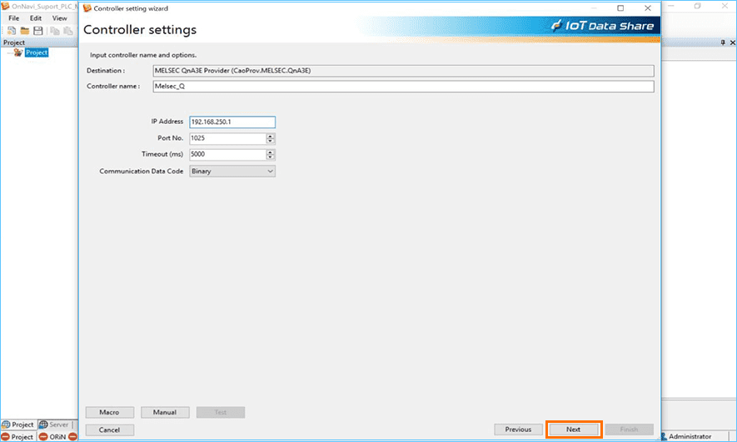This screenshot has height=442, width=737.
Task: Click into the Controller name field
Action: (403, 87)
